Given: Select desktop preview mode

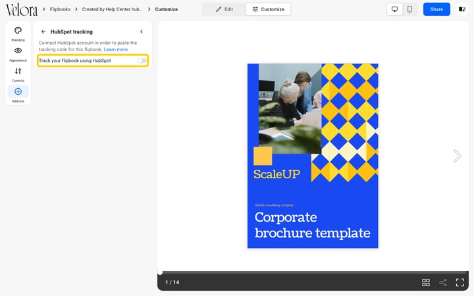Looking at the screenshot, I should click(x=394, y=9).
